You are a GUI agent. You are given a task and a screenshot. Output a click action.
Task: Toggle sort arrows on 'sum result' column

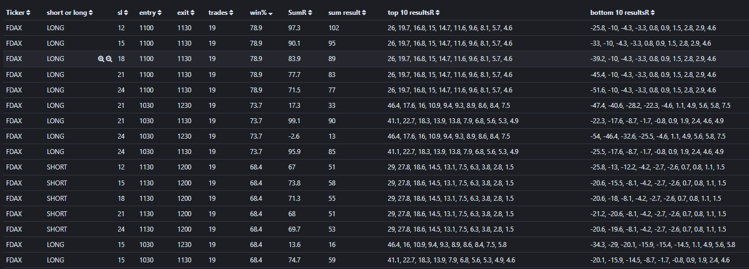coord(365,13)
